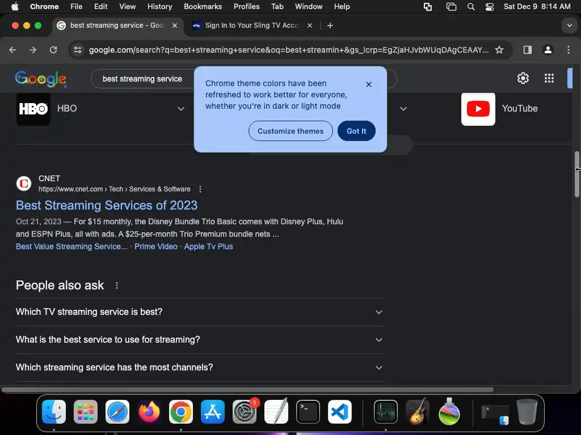Click the horizontal scrollbar at page bottom
This screenshot has width=581, height=435.
tap(247, 390)
